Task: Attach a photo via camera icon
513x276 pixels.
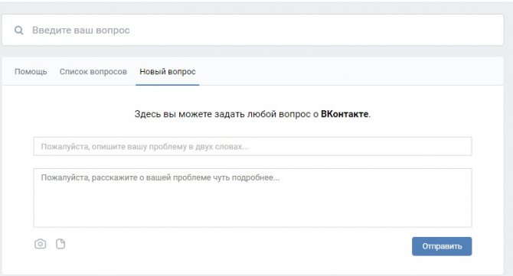Action: 41,244
